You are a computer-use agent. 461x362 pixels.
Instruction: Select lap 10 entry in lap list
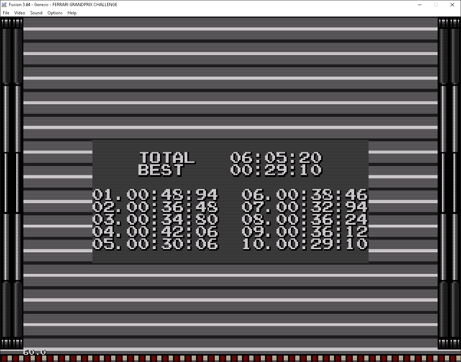click(305, 244)
